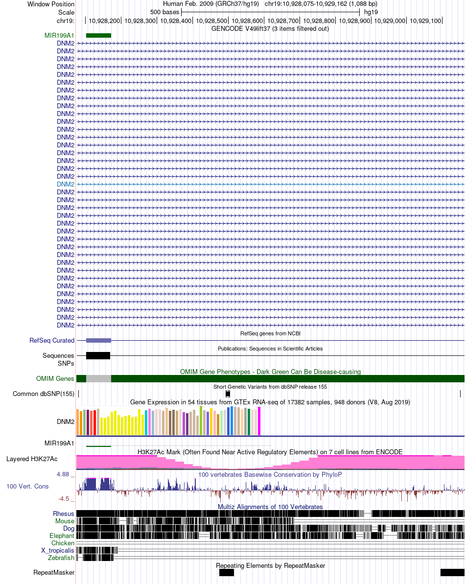Click the pink H3K27Ac signal graph
The height and width of the screenshot is (584, 465).
pyautogui.click(x=270, y=462)
